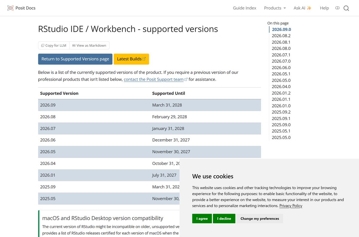Click the page title heading
359x237 pixels.
point(128,29)
